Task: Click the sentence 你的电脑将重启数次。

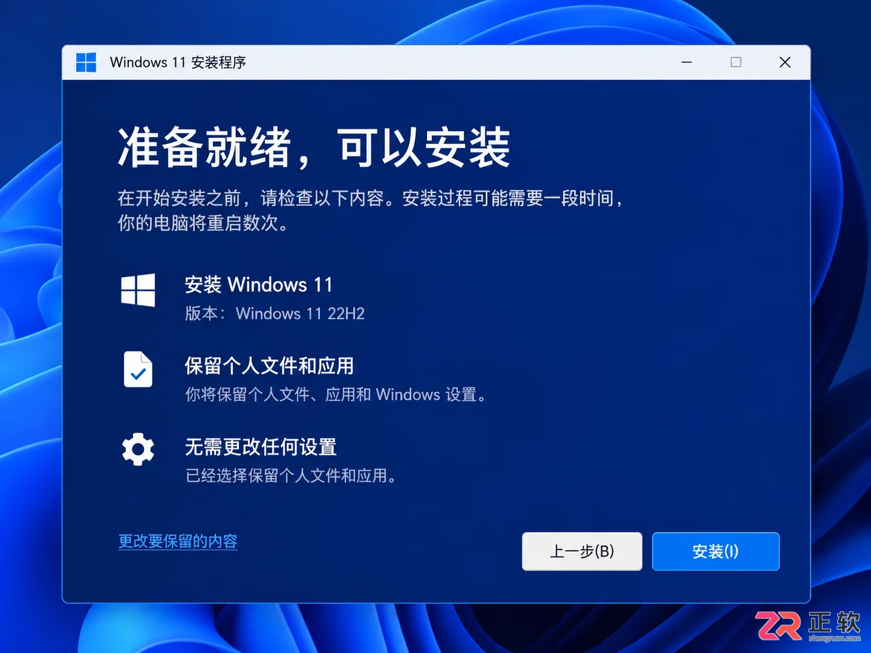Action: (203, 223)
